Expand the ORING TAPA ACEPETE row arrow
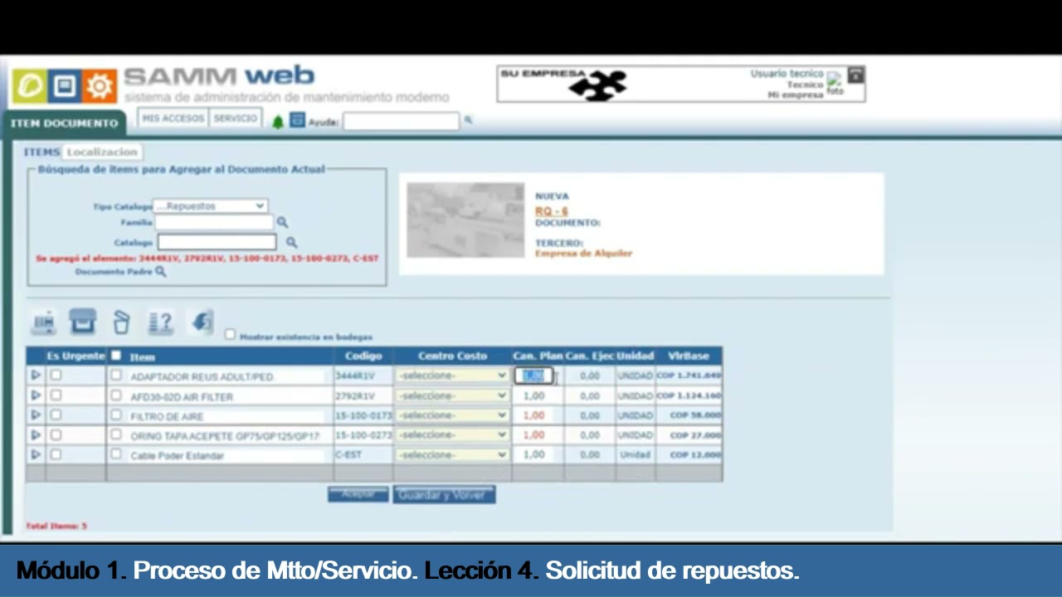The width and height of the screenshot is (1062, 597). [36, 435]
